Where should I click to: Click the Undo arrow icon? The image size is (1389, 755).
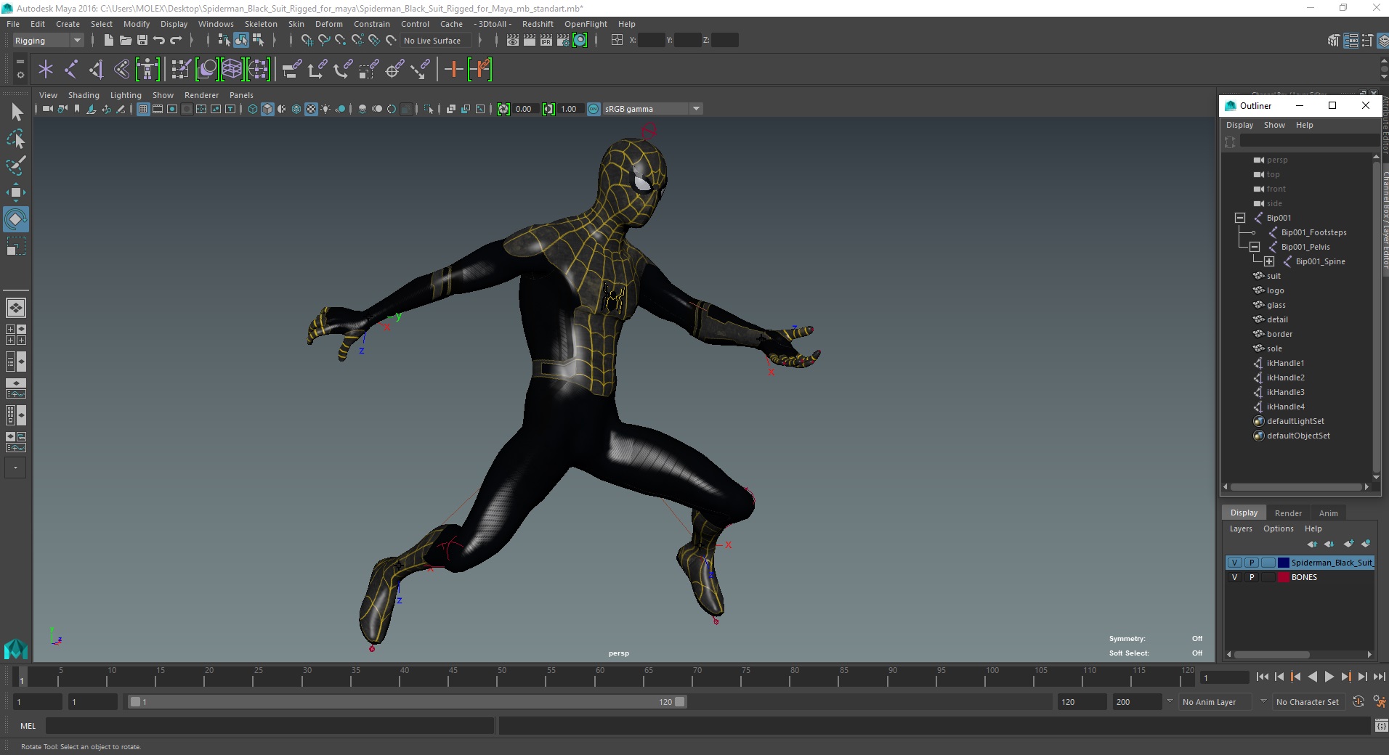click(159, 41)
